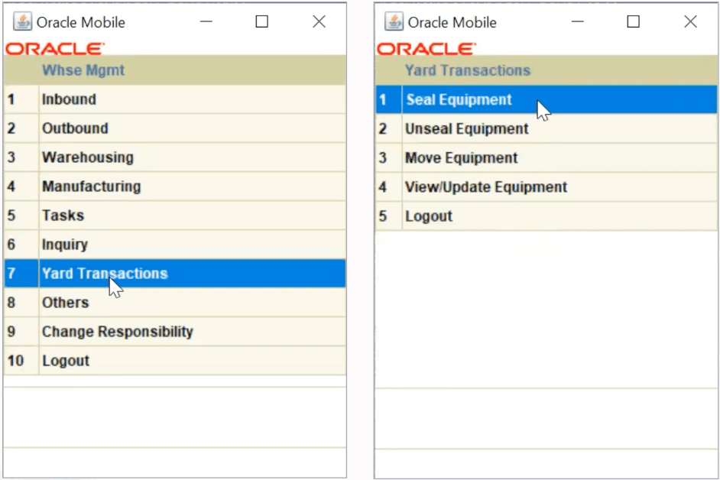Choose Logout in Yard Transactions window
The image size is (720, 480).
(x=546, y=216)
